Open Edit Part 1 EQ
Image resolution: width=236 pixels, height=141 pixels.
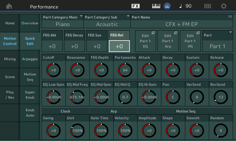click(x=145, y=41)
